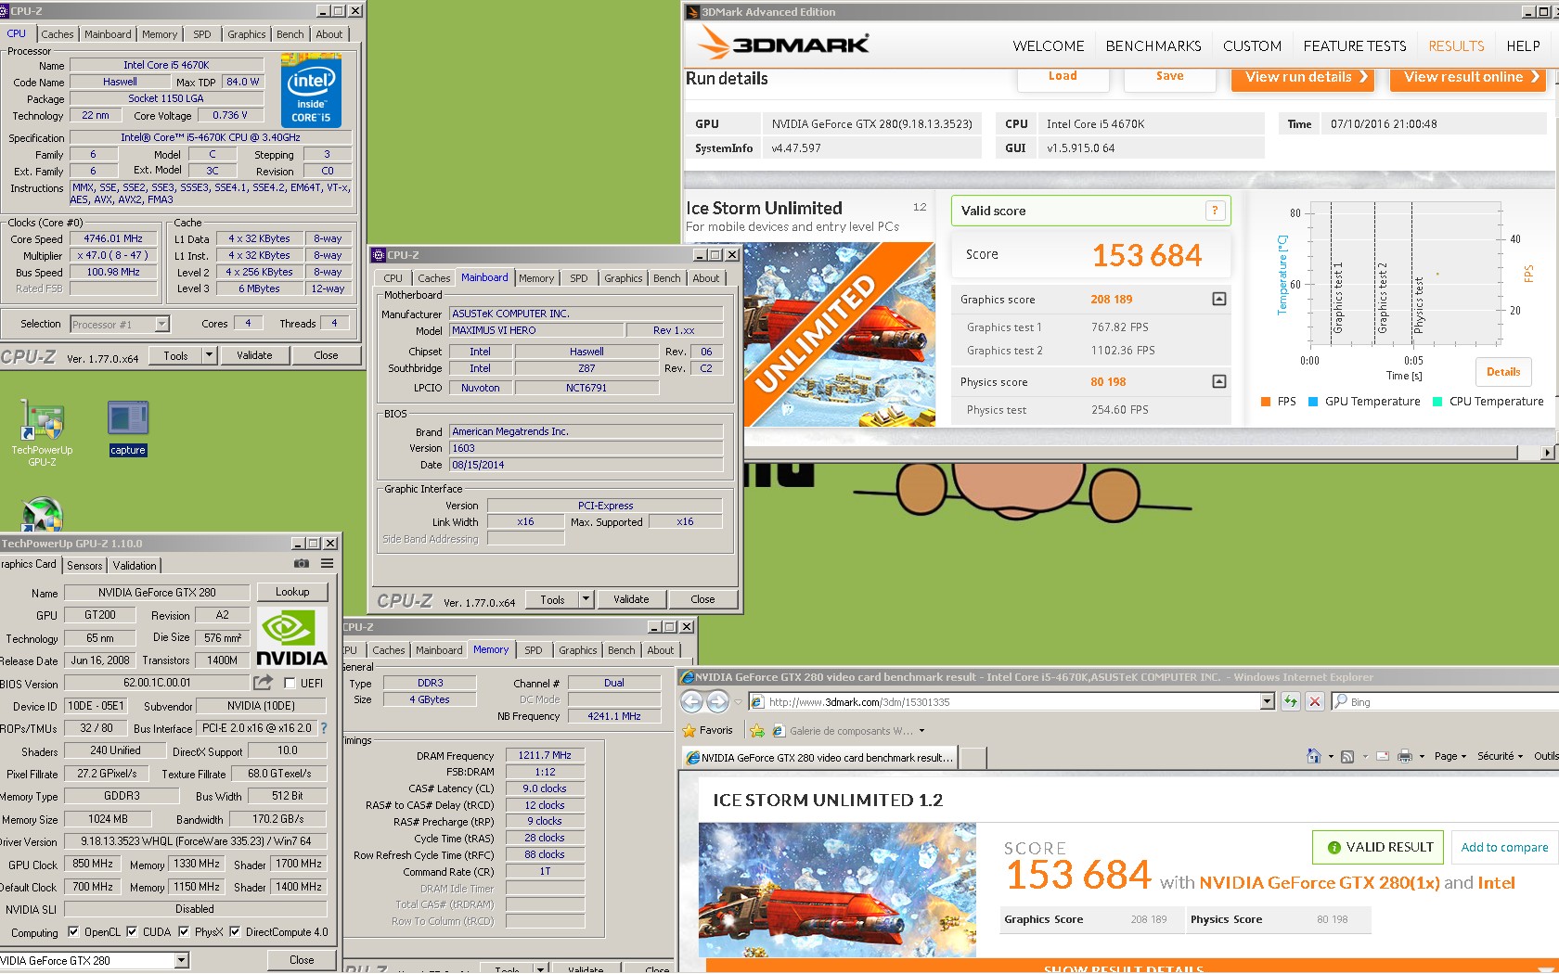Click the IE address bar URL field
The width and height of the screenshot is (1559, 974).
(x=1005, y=701)
